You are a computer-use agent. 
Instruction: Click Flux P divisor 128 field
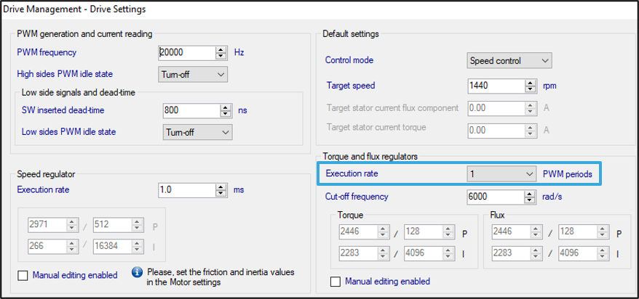tap(579, 232)
